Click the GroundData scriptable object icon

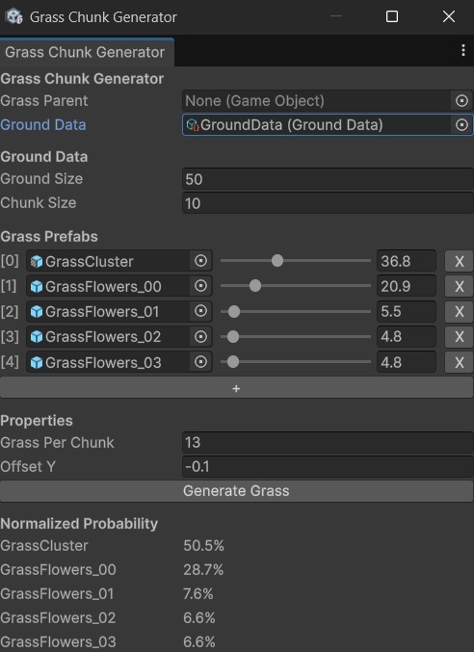point(193,125)
